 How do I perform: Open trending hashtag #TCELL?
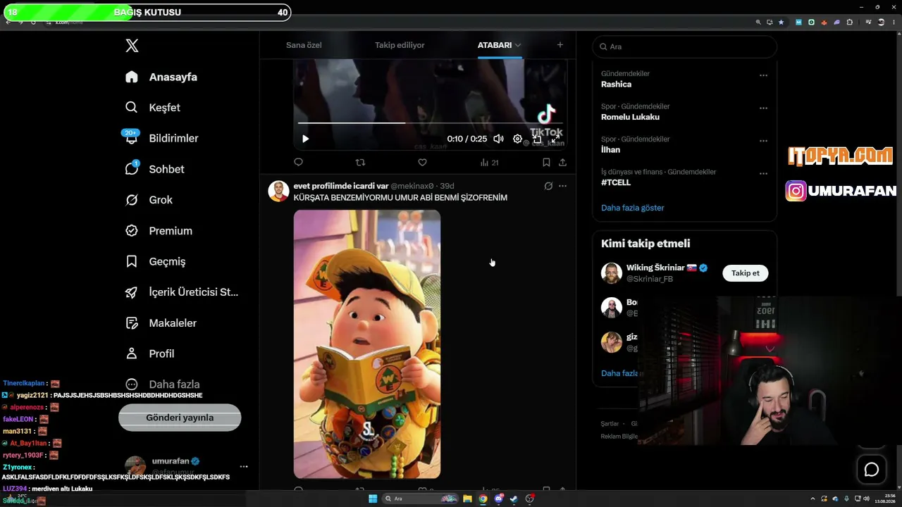coord(616,182)
